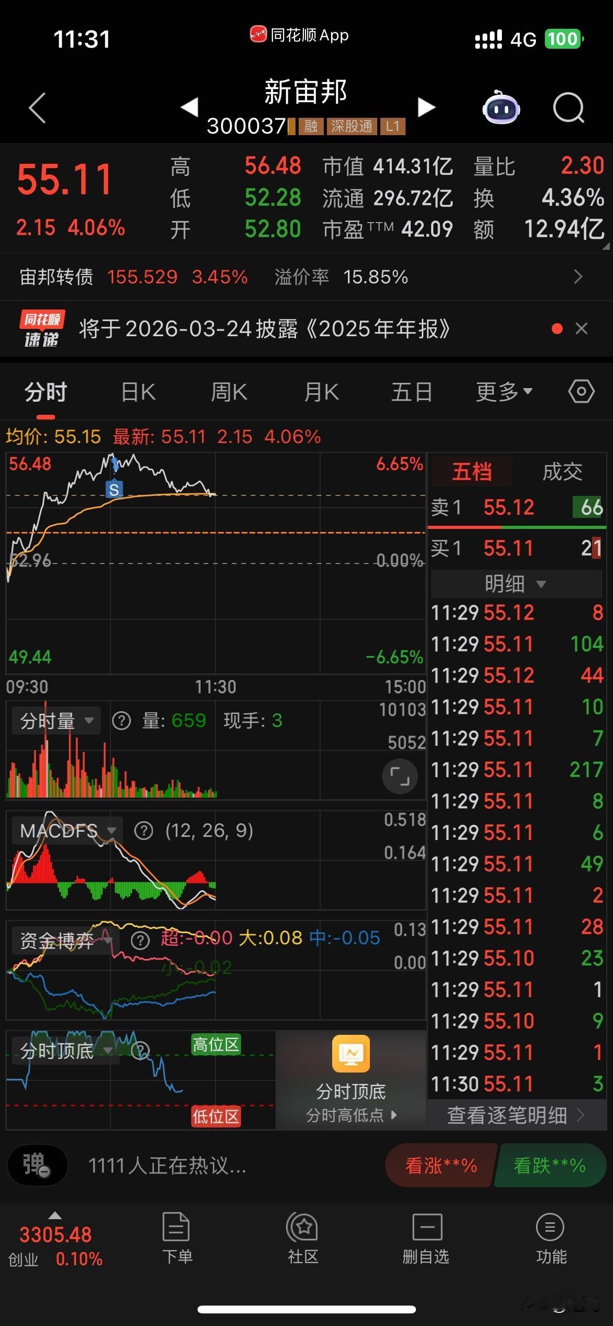Tap the 融 margin tag

(311, 126)
